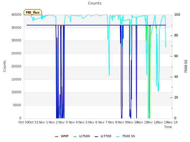Click the 20000 y-axis tick label
The image size is (190, 142).
[x=16, y=66]
